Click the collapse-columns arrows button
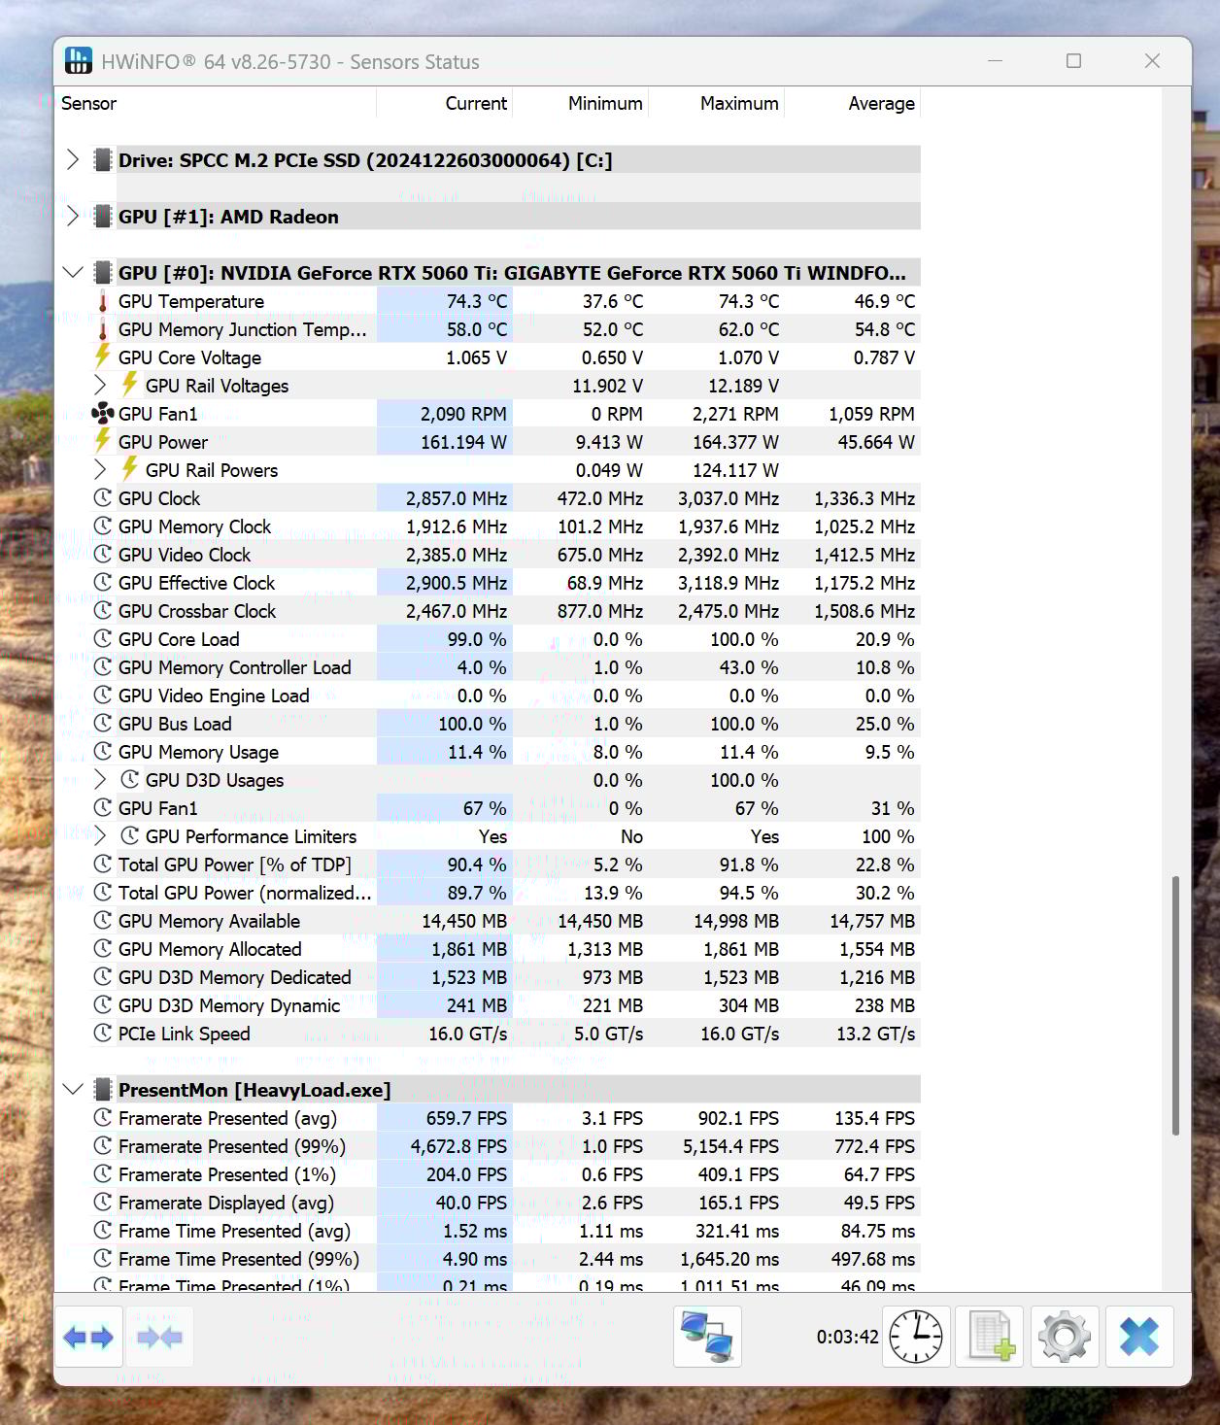The width and height of the screenshot is (1220, 1425). 160,1338
